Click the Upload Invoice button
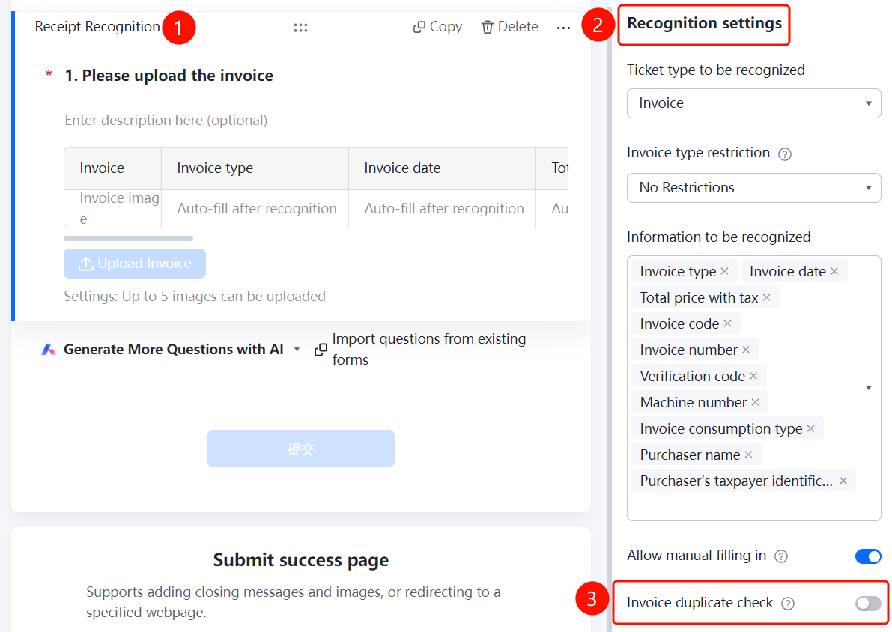 (135, 264)
